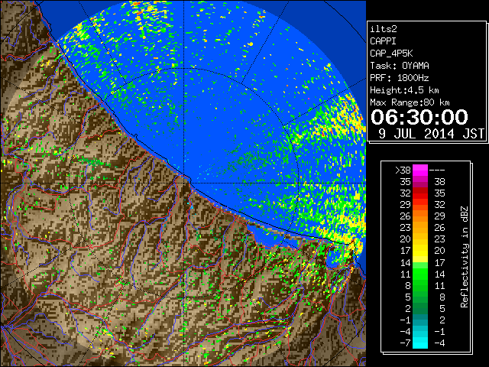Click the 'Reflectivity in dBZ' vertical label

[x=465, y=257]
